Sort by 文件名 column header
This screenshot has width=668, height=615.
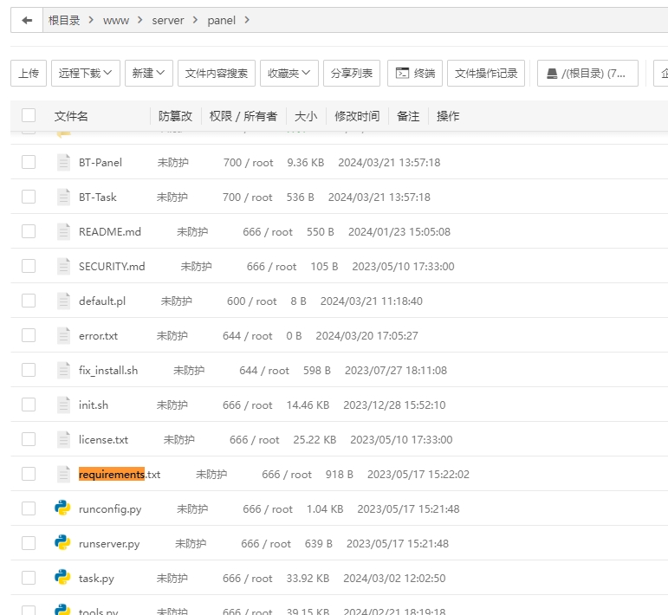71,116
